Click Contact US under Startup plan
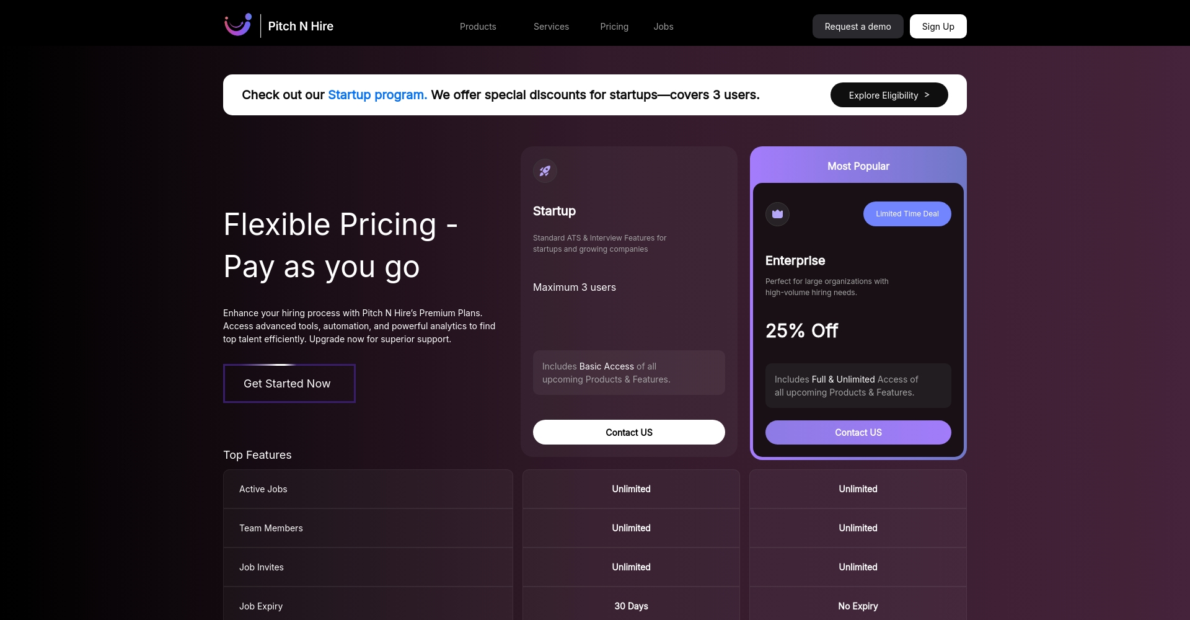This screenshot has height=620, width=1190. click(628, 432)
